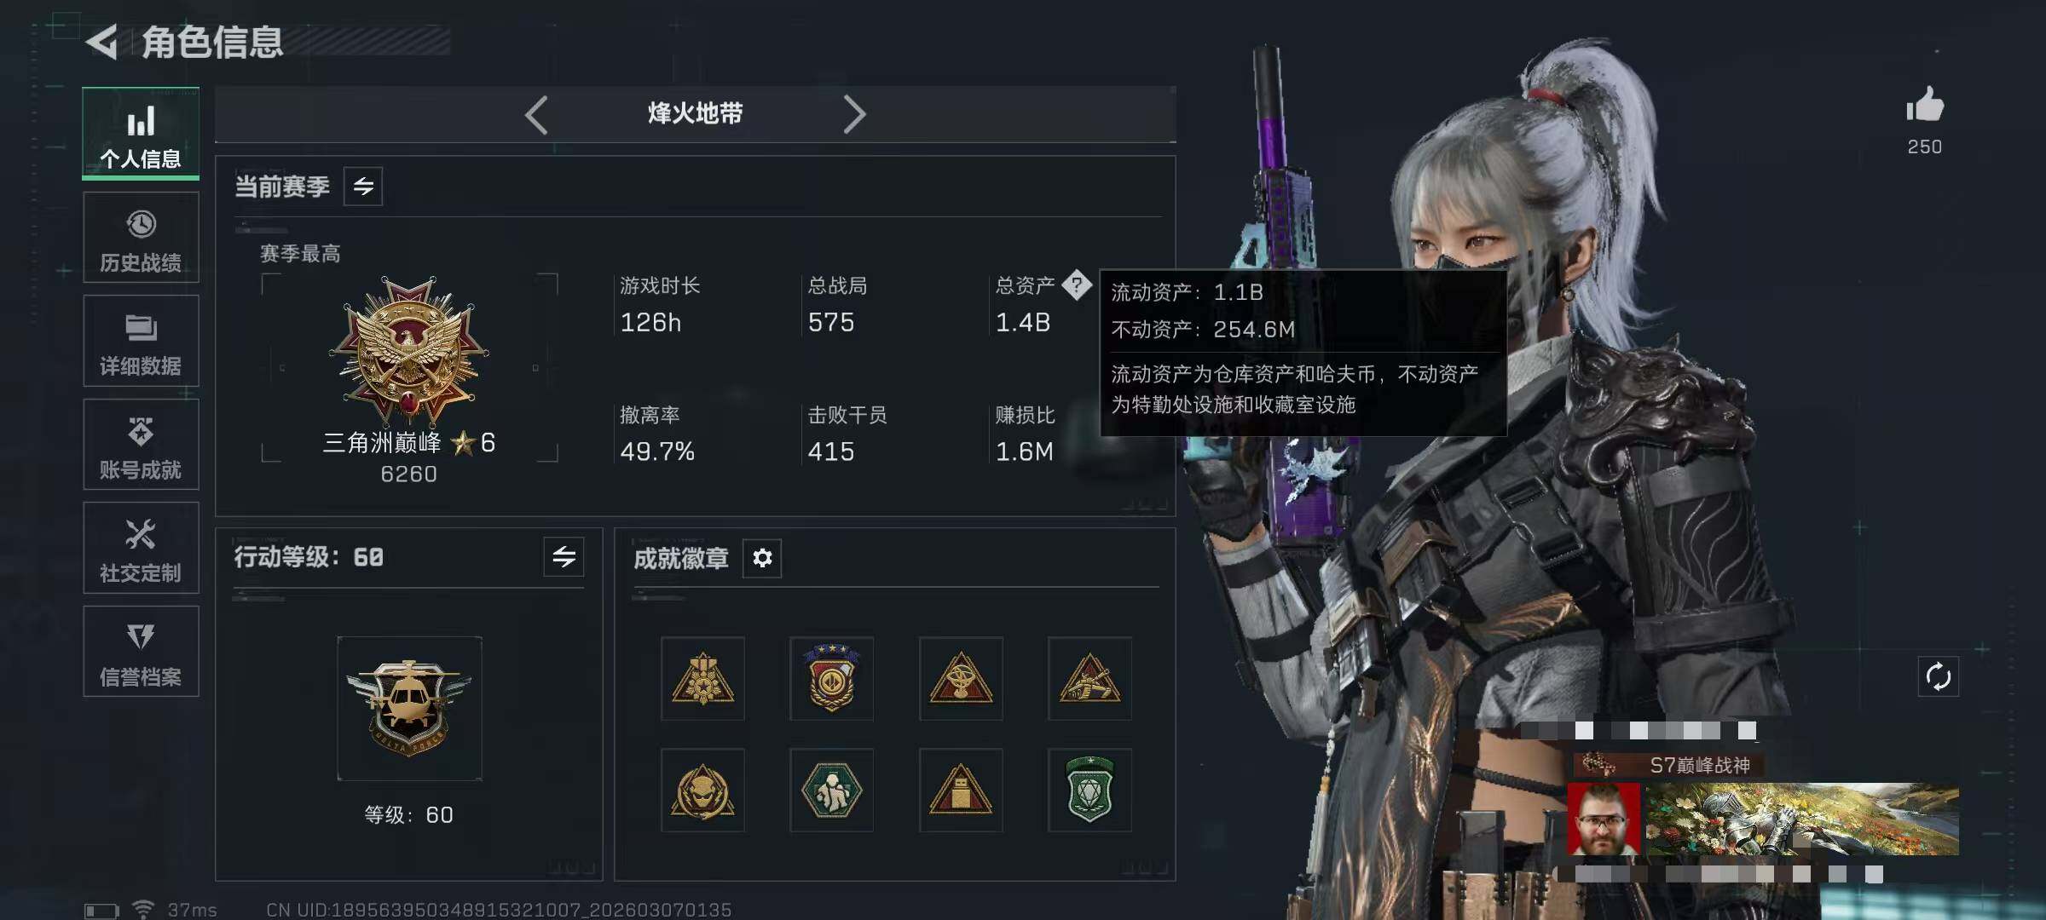This screenshot has width=2046, height=920.
Task: Click the helicopter level 60 emblem
Action: tap(409, 708)
